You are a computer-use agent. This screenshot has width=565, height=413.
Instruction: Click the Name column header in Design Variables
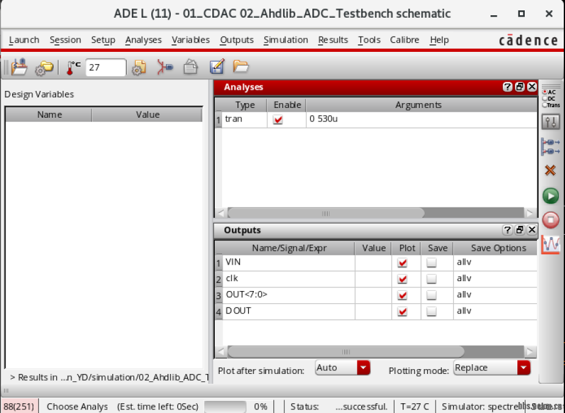[49, 115]
